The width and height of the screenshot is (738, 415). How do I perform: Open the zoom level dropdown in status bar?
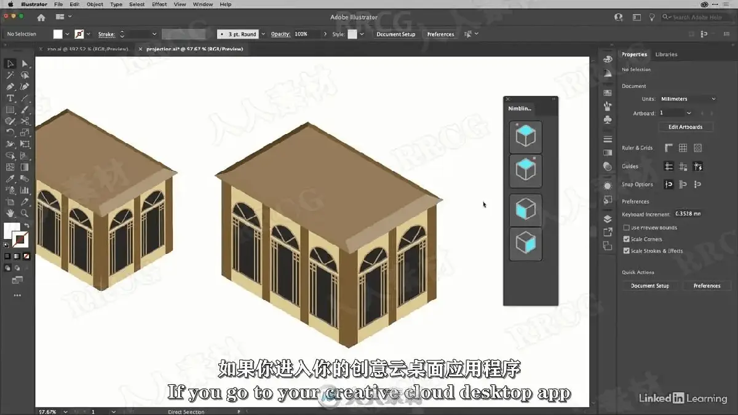coord(67,411)
